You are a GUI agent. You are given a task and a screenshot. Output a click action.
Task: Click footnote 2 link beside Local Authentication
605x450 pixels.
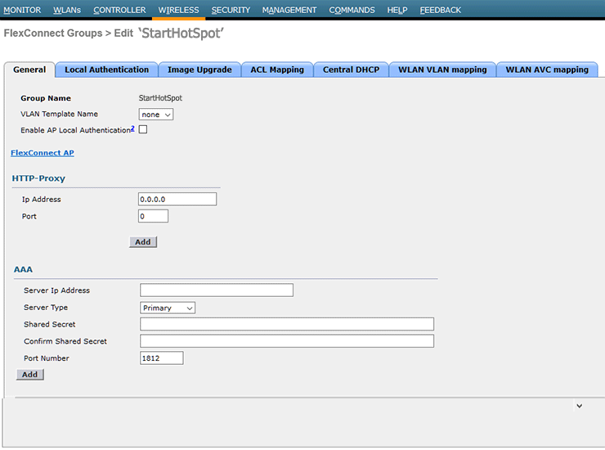[x=132, y=128]
